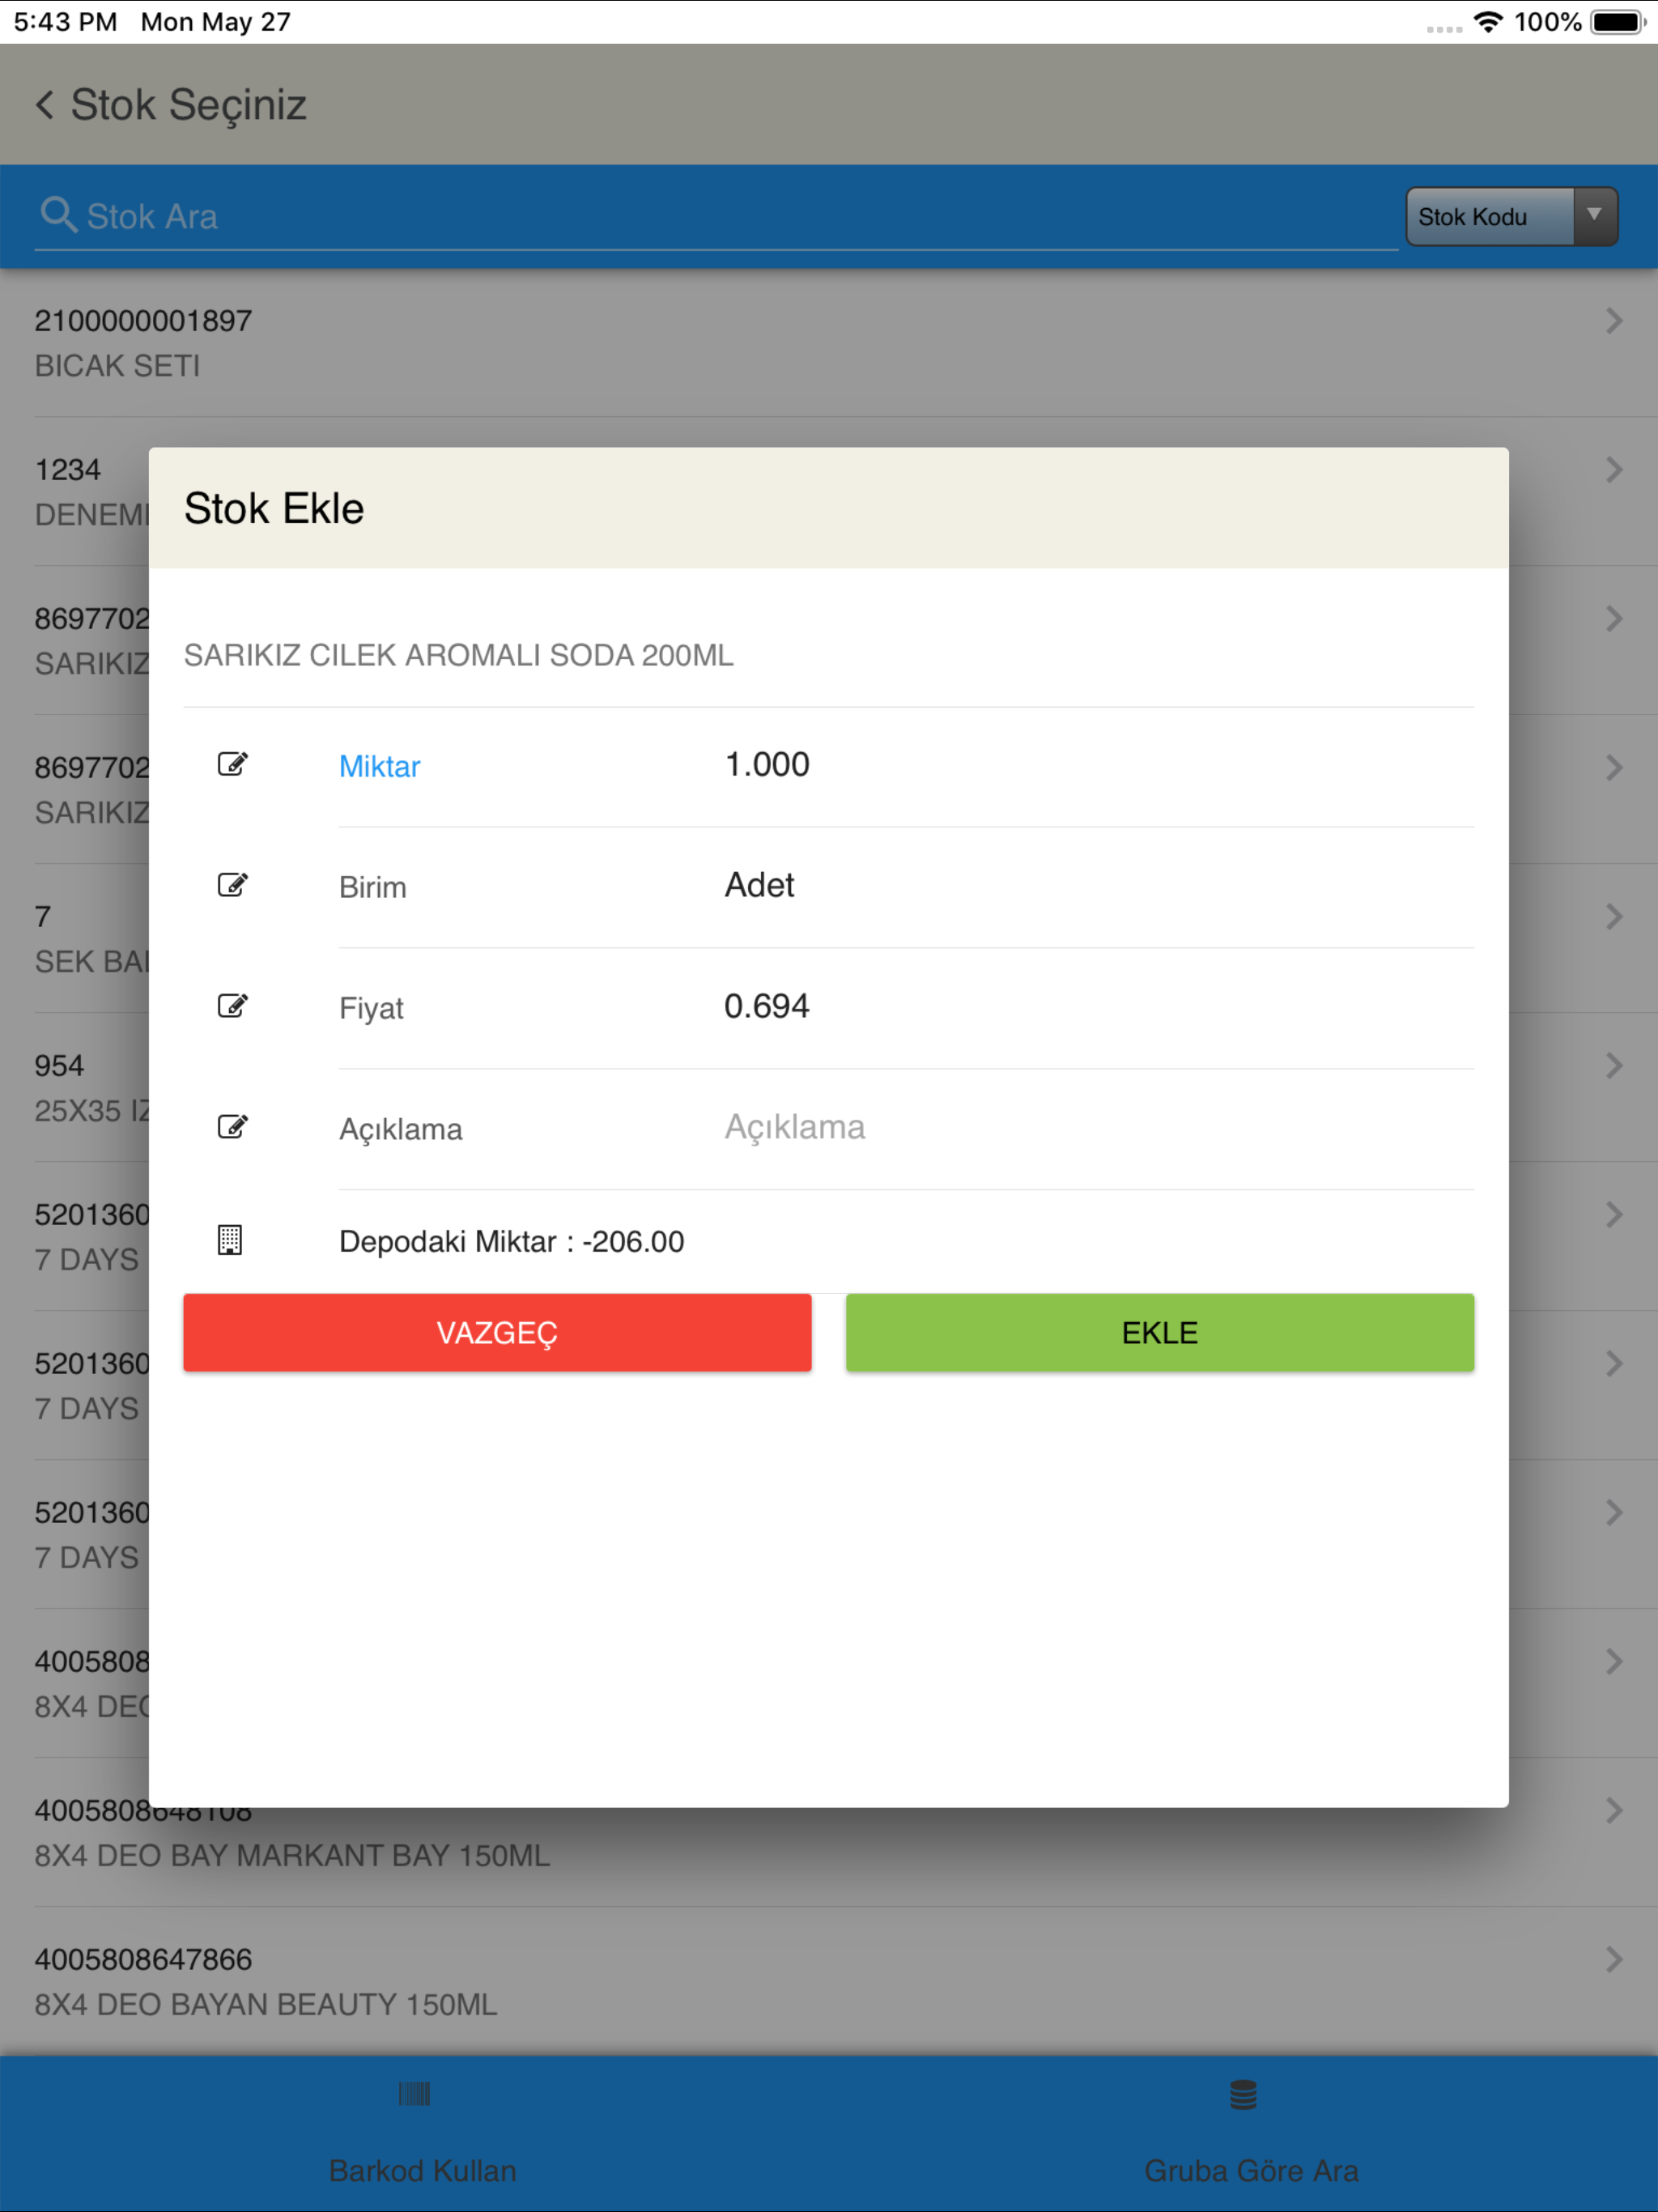Edit the Fiyat value 0.694
This screenshot has width=1658, height=2212.
click(767, 1006)
